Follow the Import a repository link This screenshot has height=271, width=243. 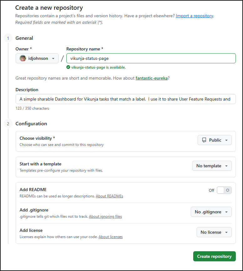coord(194,16)
